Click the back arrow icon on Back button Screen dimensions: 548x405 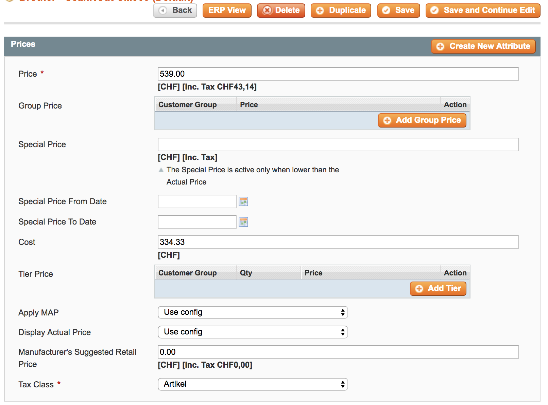[x=163, y=11]
